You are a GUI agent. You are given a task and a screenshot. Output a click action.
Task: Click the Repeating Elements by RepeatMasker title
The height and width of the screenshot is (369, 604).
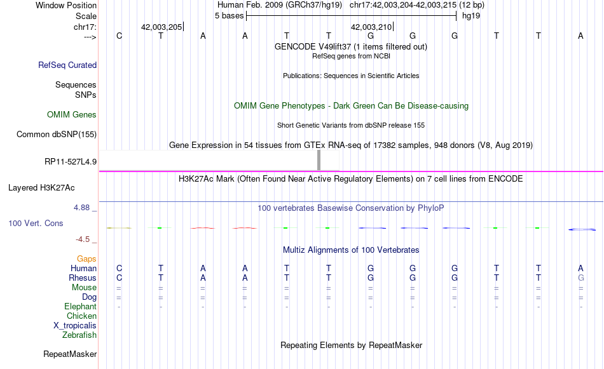351,345
